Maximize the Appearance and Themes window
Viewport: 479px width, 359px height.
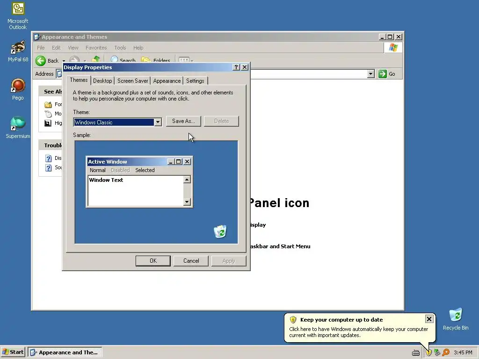coord(390,37)
